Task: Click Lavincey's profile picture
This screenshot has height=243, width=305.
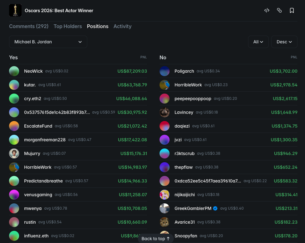Action: pyautogui.click(x=165, y=112)
